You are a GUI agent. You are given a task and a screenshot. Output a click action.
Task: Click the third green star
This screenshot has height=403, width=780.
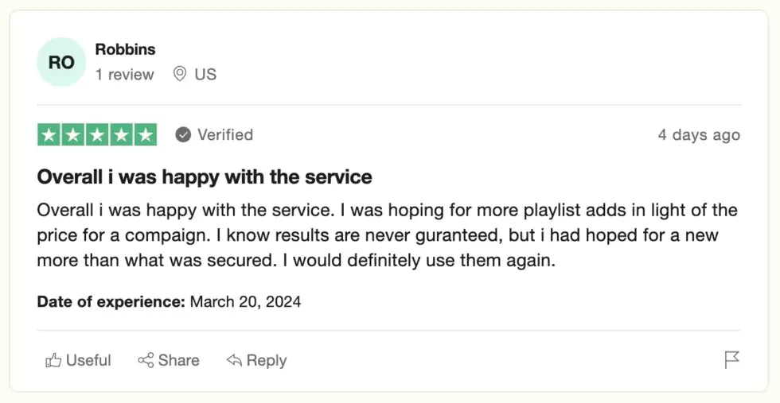point(97,135)
